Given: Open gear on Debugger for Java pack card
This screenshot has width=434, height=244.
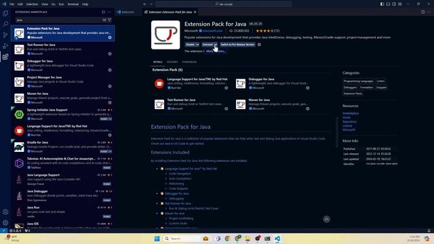Looking at the screenshot, I should 307,88.
